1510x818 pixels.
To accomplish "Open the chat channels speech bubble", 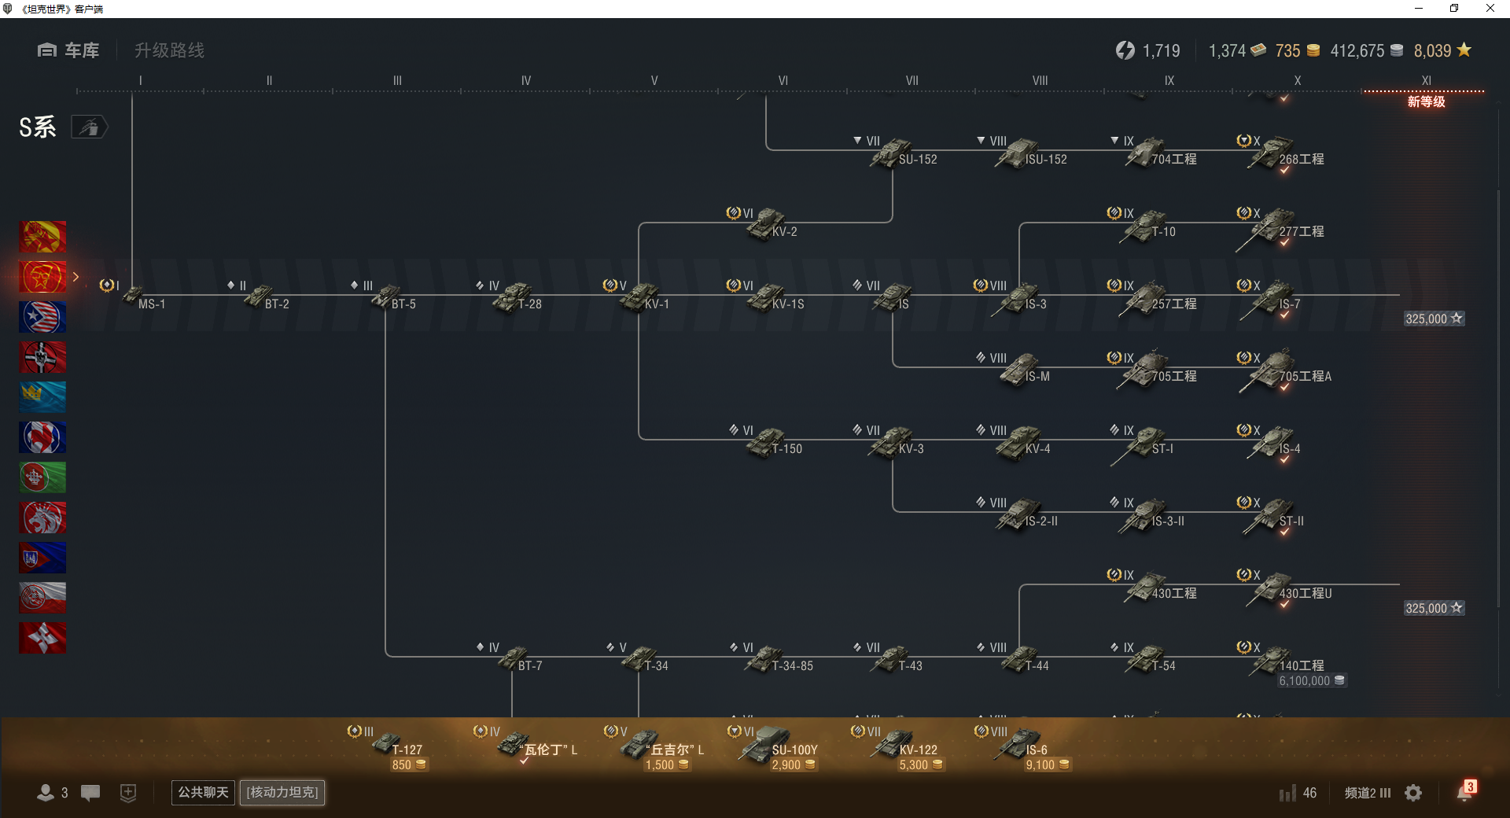I will 90,793.
